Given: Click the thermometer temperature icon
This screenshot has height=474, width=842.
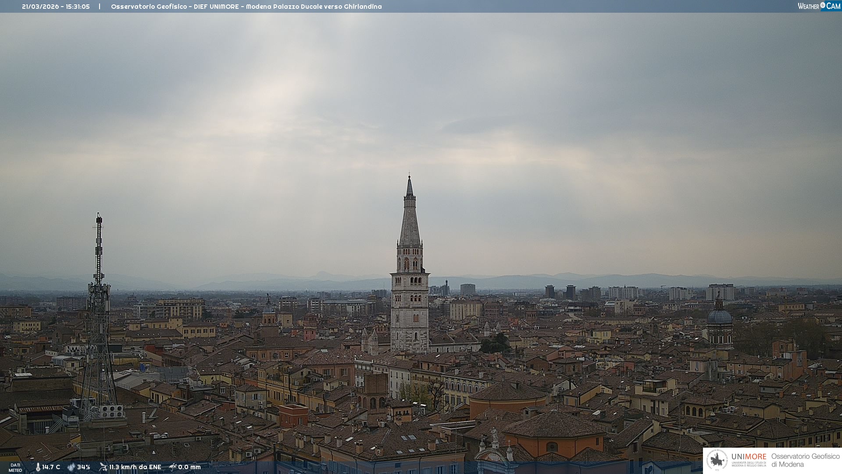Looking at the screenshot, I should point(38,467).
